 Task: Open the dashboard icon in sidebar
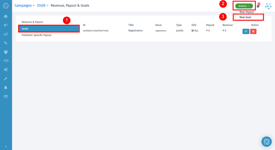coord(6,16)
